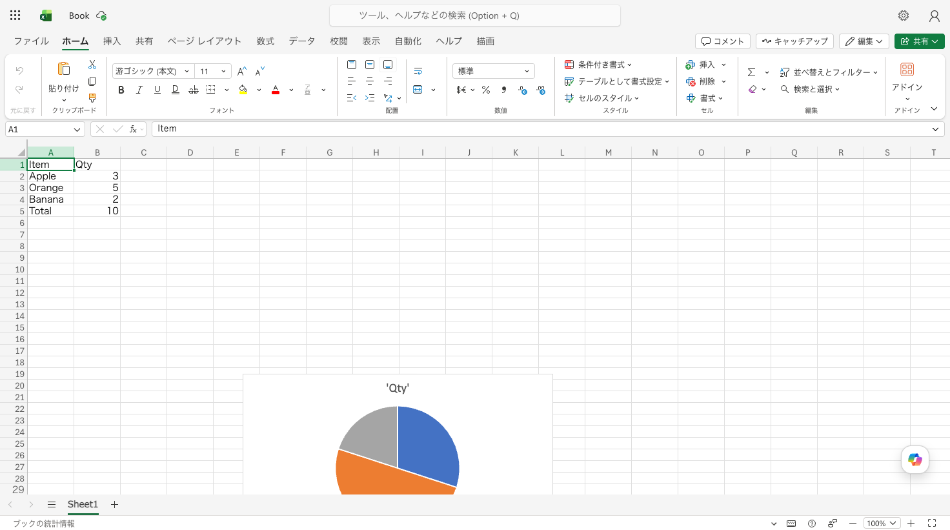The width and height of the screenshot is (950, 530).
Task: Switch to the 表示 tab
Action: tap(371, 41)
